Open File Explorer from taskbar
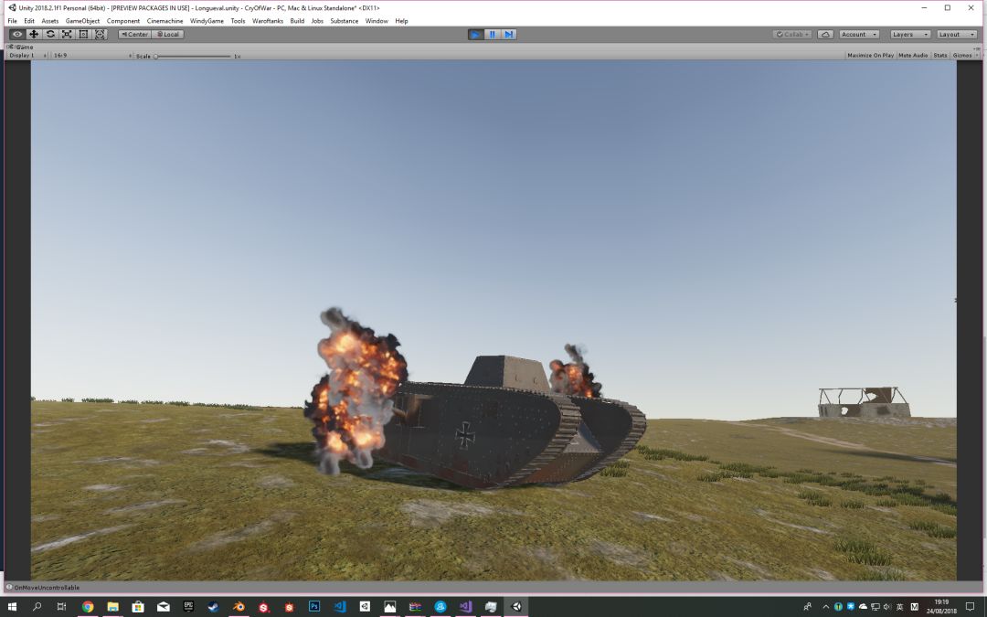 (112, 607)
